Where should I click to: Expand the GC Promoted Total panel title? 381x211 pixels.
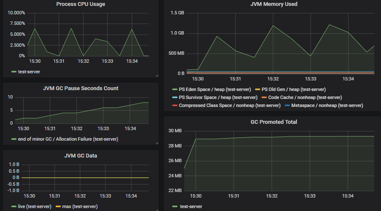tap(274, 122)
